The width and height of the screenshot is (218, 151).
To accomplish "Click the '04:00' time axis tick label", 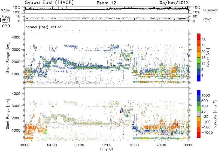I will pyautogui.click(x=52, y=145).
